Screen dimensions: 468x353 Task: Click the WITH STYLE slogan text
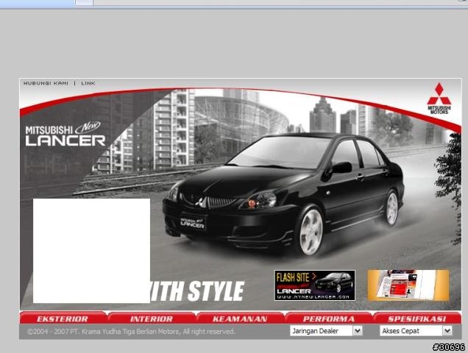pos(197,291)
